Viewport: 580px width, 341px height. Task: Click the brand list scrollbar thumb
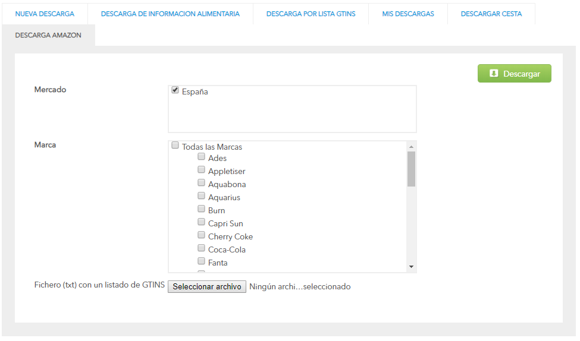[x=411, y=169]
